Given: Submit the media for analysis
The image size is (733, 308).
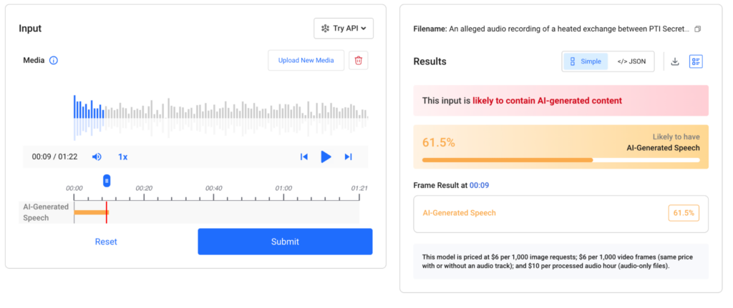Looking at the screenshot, I should point(285,242).
